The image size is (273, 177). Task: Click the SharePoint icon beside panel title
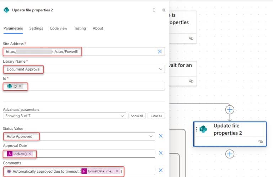click(6, 10)
